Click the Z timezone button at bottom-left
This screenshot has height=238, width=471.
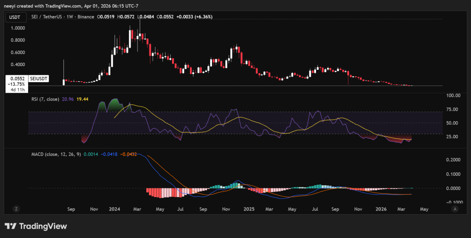tap(16, 209)
